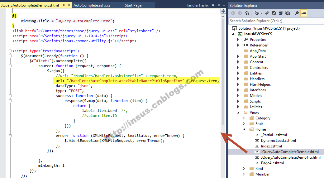Image resolution: width=324 pixels, height=178 pixels.
Task: Click the Back navigation icon in Solution Explorer
Action: click(233, 13)
